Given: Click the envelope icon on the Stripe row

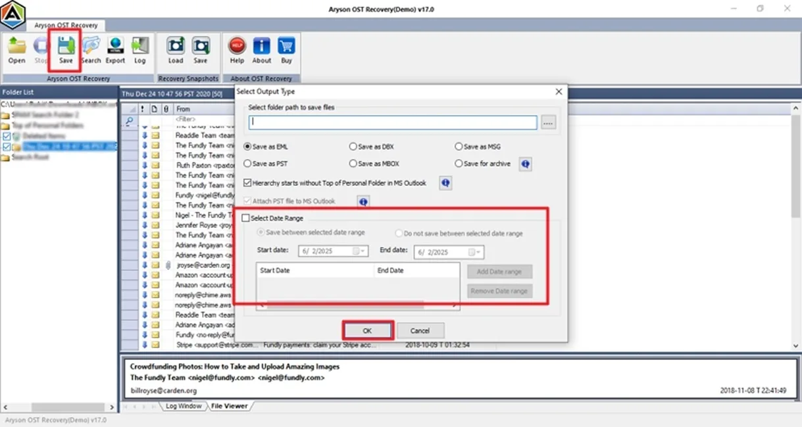Looking at the screenshot, I should coord(156,344).
